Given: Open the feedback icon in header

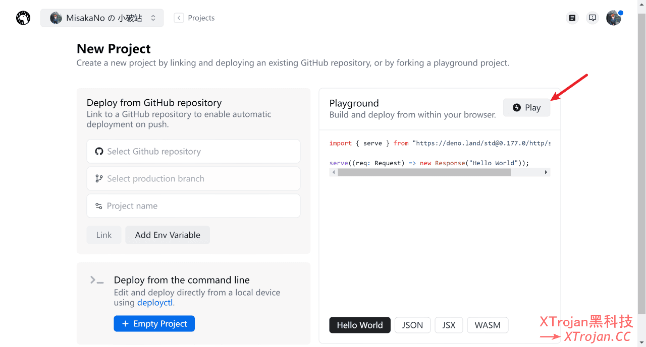Looking at the screenshot, I should (x=593, y=18).
